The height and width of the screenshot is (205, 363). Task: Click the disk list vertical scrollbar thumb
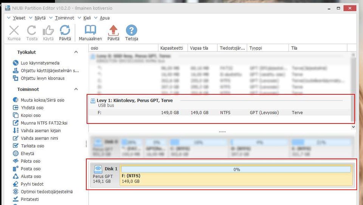pyautogui.click(x=353, y=89)
